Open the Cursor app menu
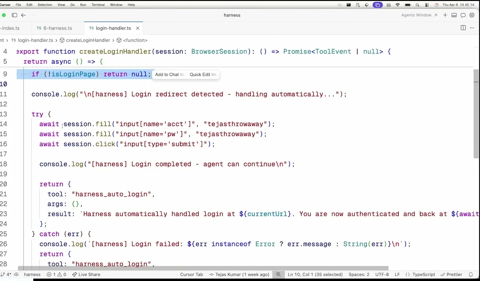This screenshot has width=480, height=281. tap(5, 5)
